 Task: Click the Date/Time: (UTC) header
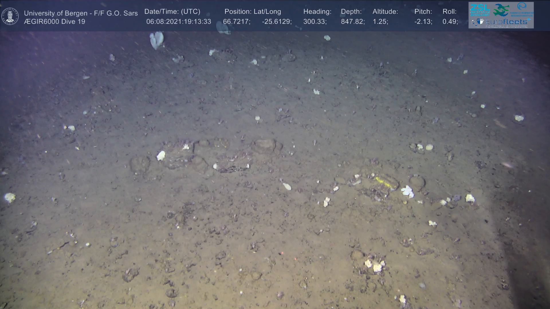click(172, 12)
